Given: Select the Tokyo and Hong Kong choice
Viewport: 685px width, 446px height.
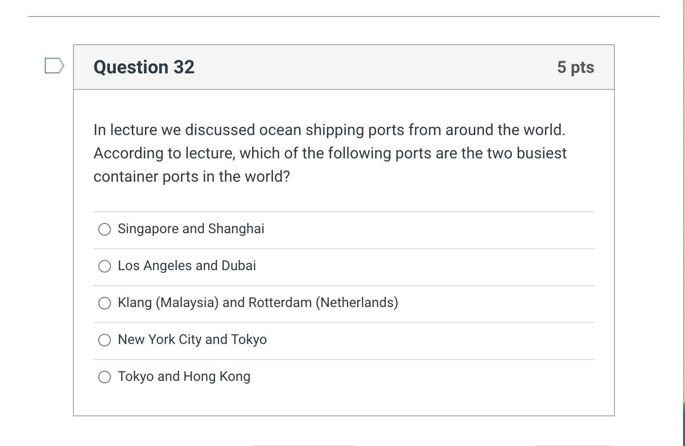Looking at the screenshot, I should click(x=105, y=377).
